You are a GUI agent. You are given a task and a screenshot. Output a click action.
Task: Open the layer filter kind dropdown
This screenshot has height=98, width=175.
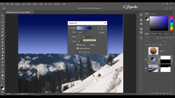point(150,38)
